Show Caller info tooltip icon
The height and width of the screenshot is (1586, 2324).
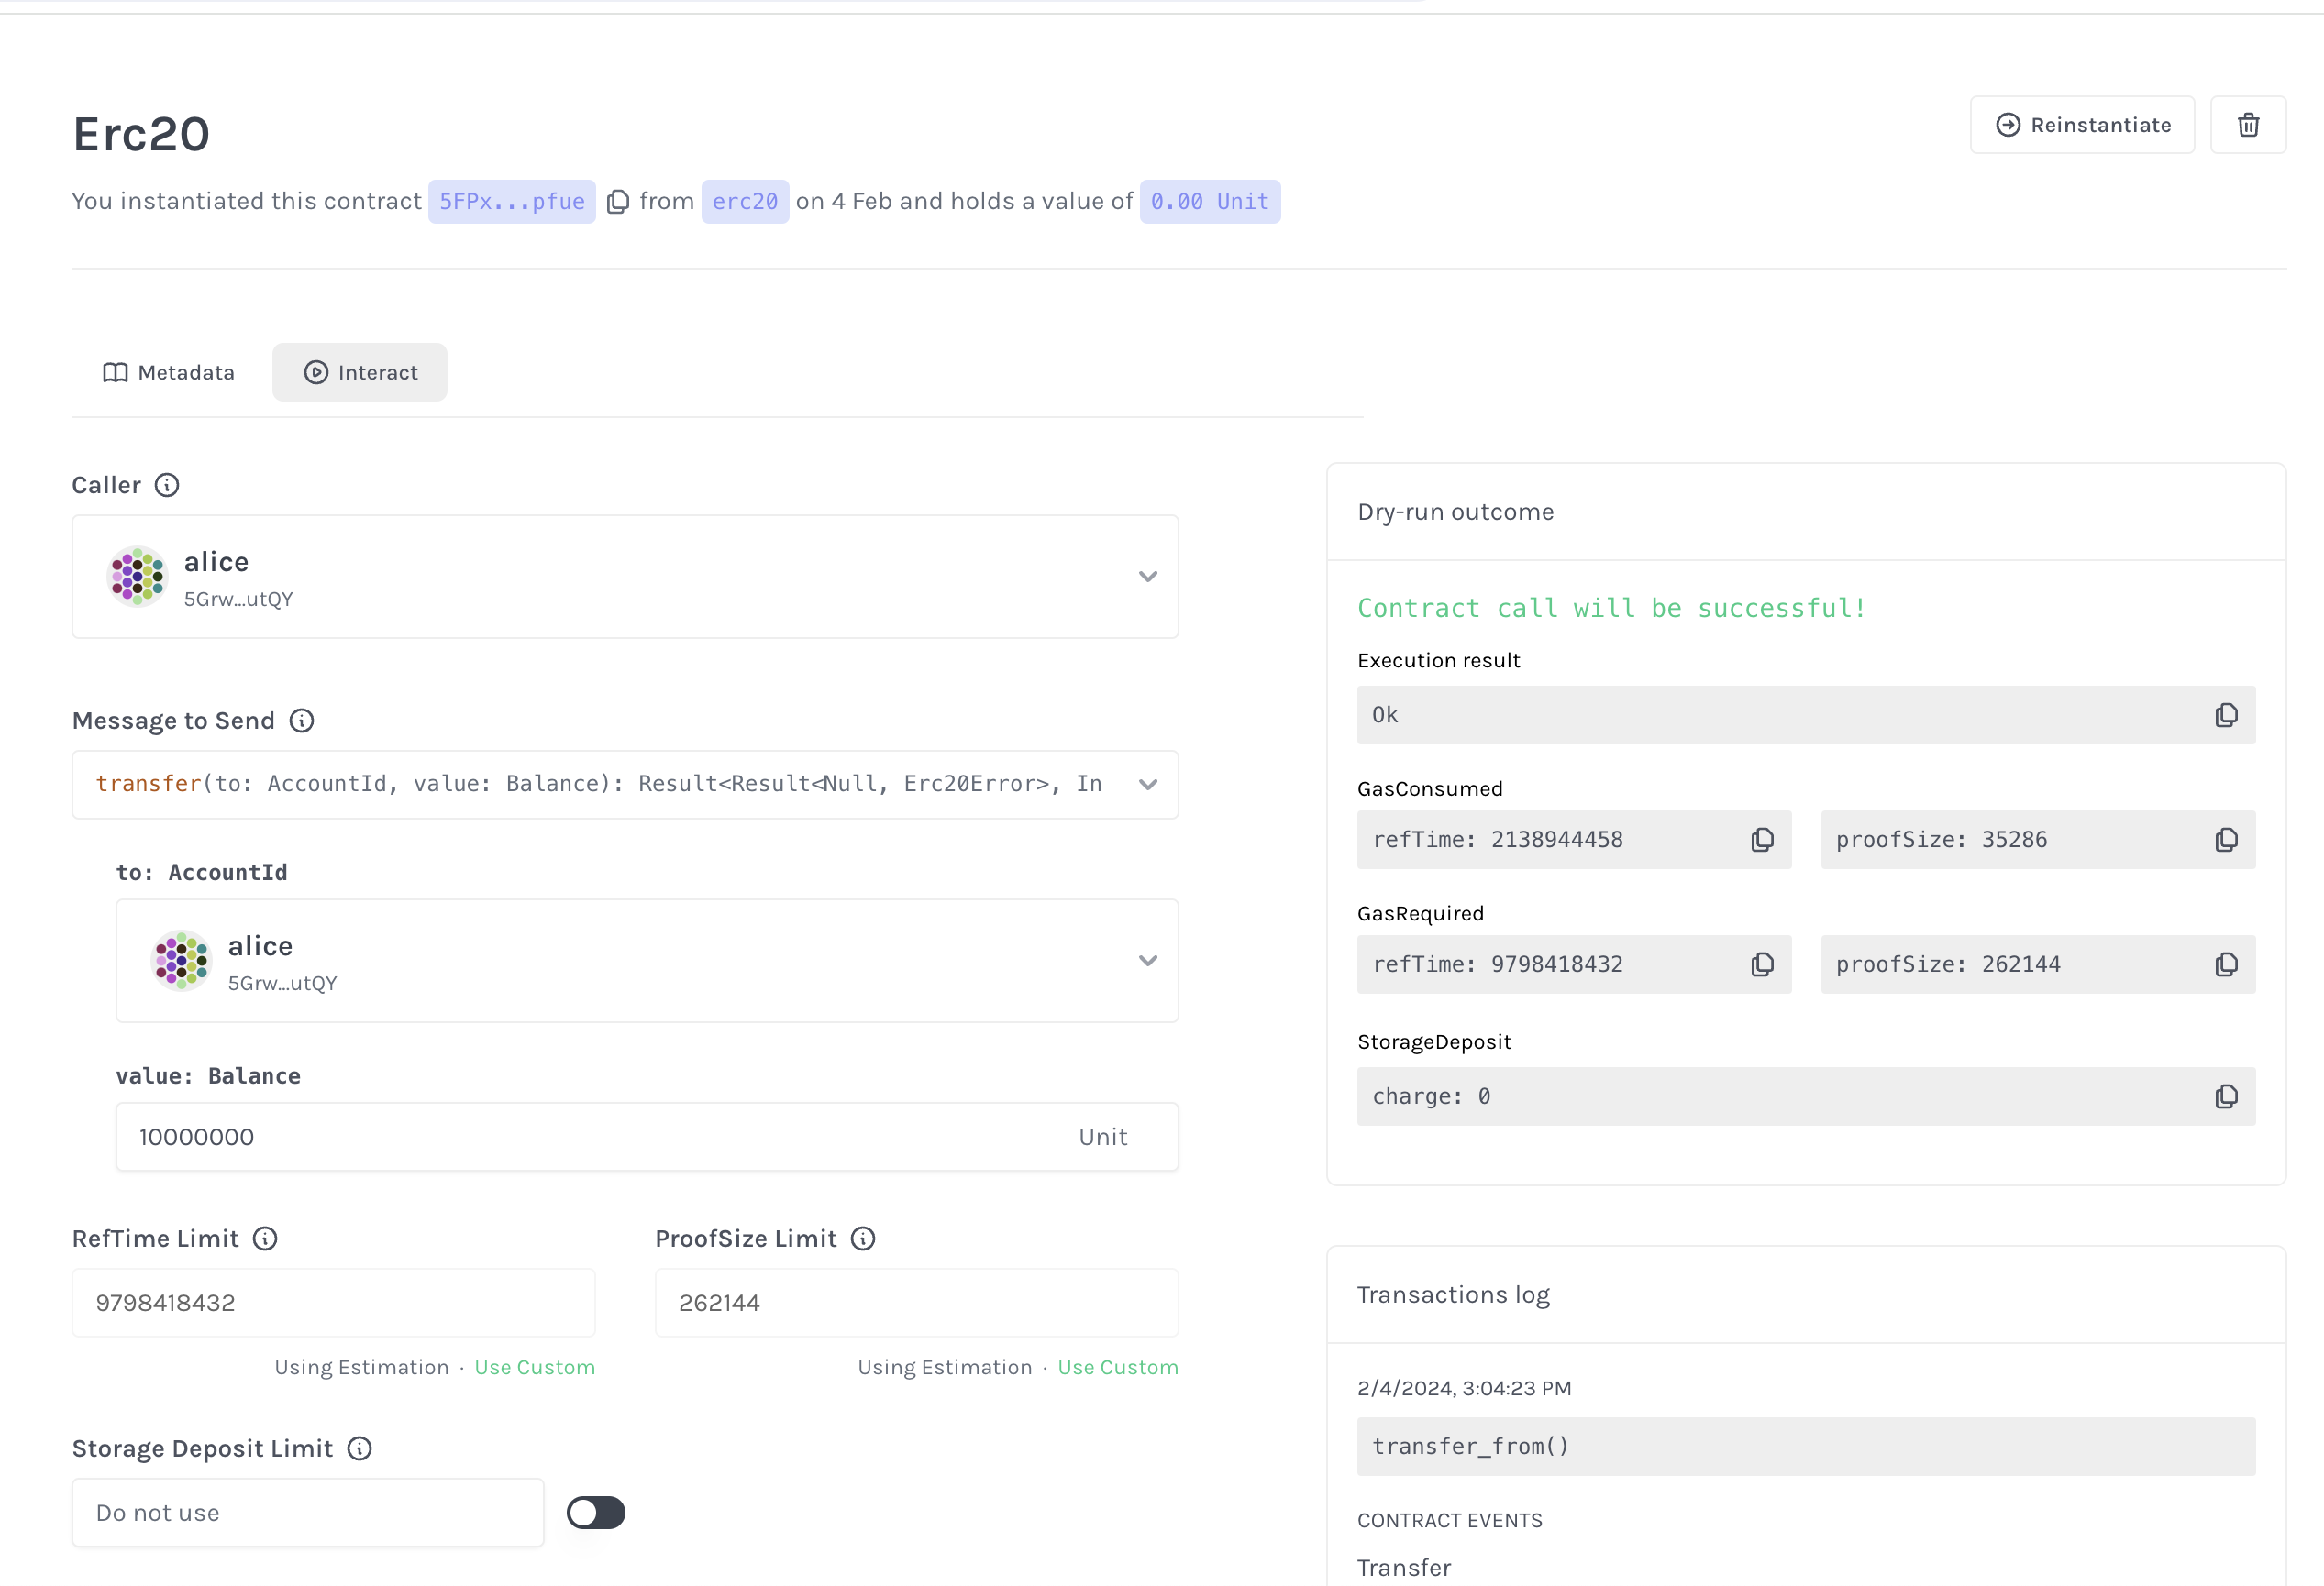click(x=167, y=486)
